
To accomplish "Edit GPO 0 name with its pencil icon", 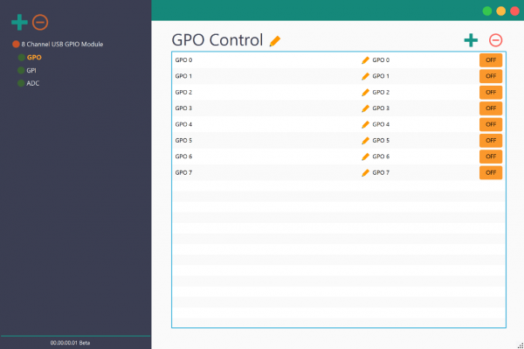I will tap(365, 60).
